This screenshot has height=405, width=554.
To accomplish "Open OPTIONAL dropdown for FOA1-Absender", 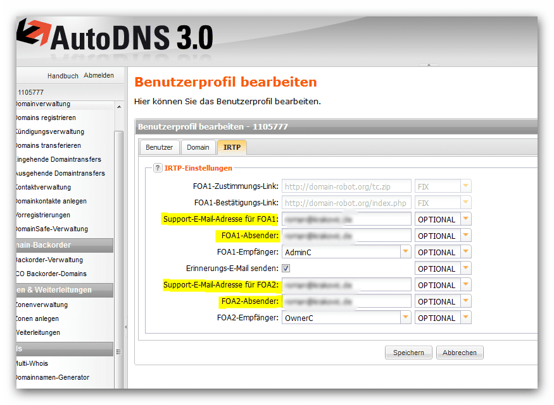I will (465, 236).
